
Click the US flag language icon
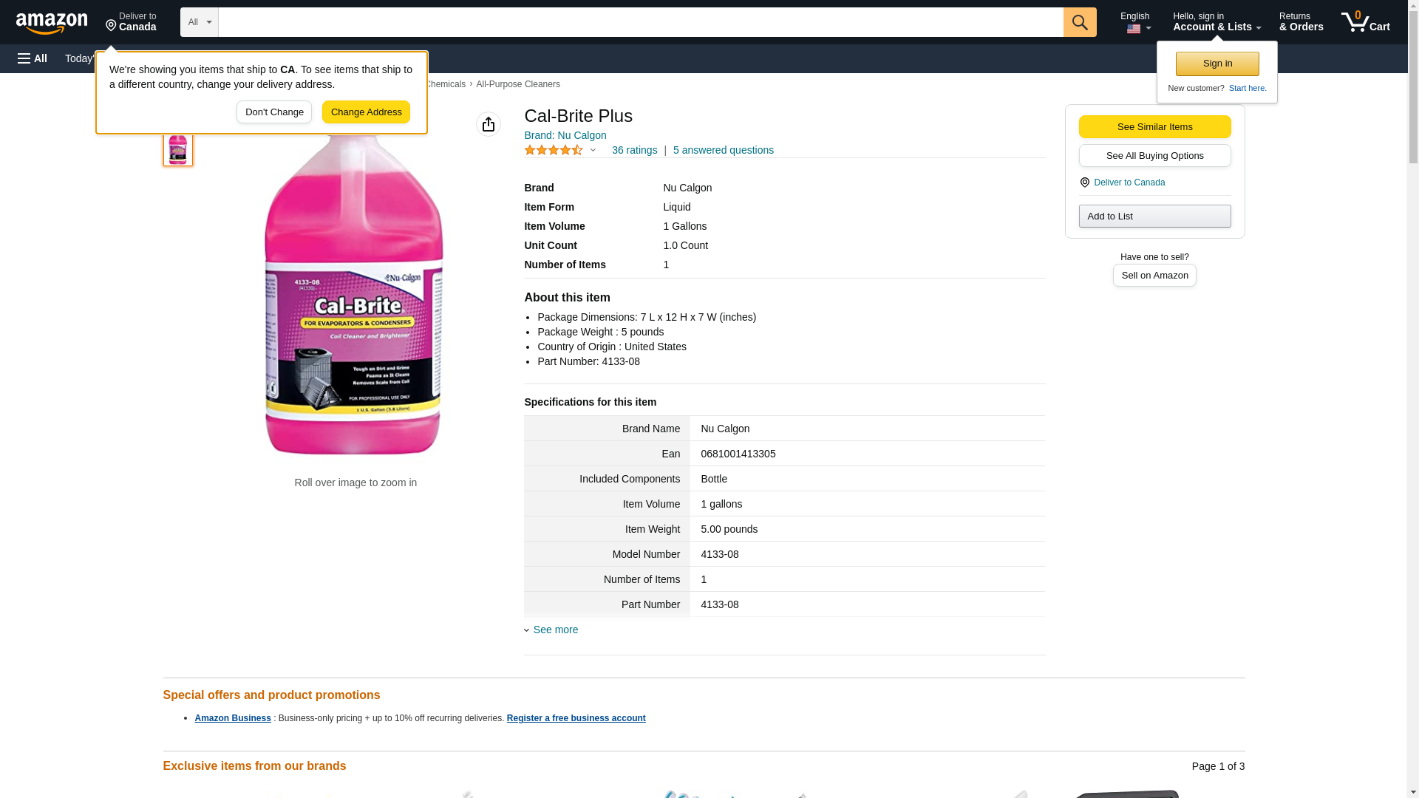tap(1134, 29)
